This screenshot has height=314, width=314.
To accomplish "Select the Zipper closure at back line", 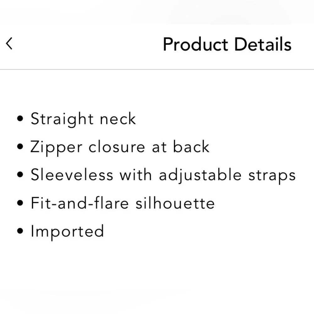I will (120, 147).
